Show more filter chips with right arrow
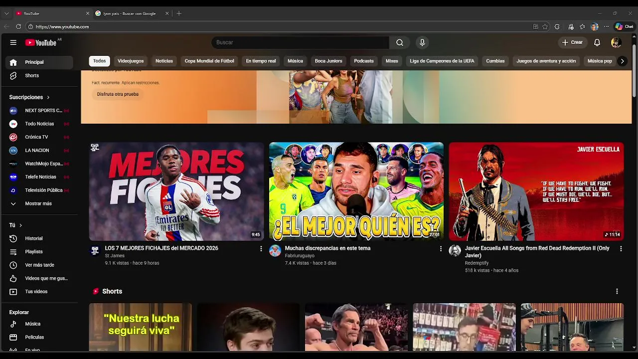Screen dimensions: 638x359 click(622, 61)
